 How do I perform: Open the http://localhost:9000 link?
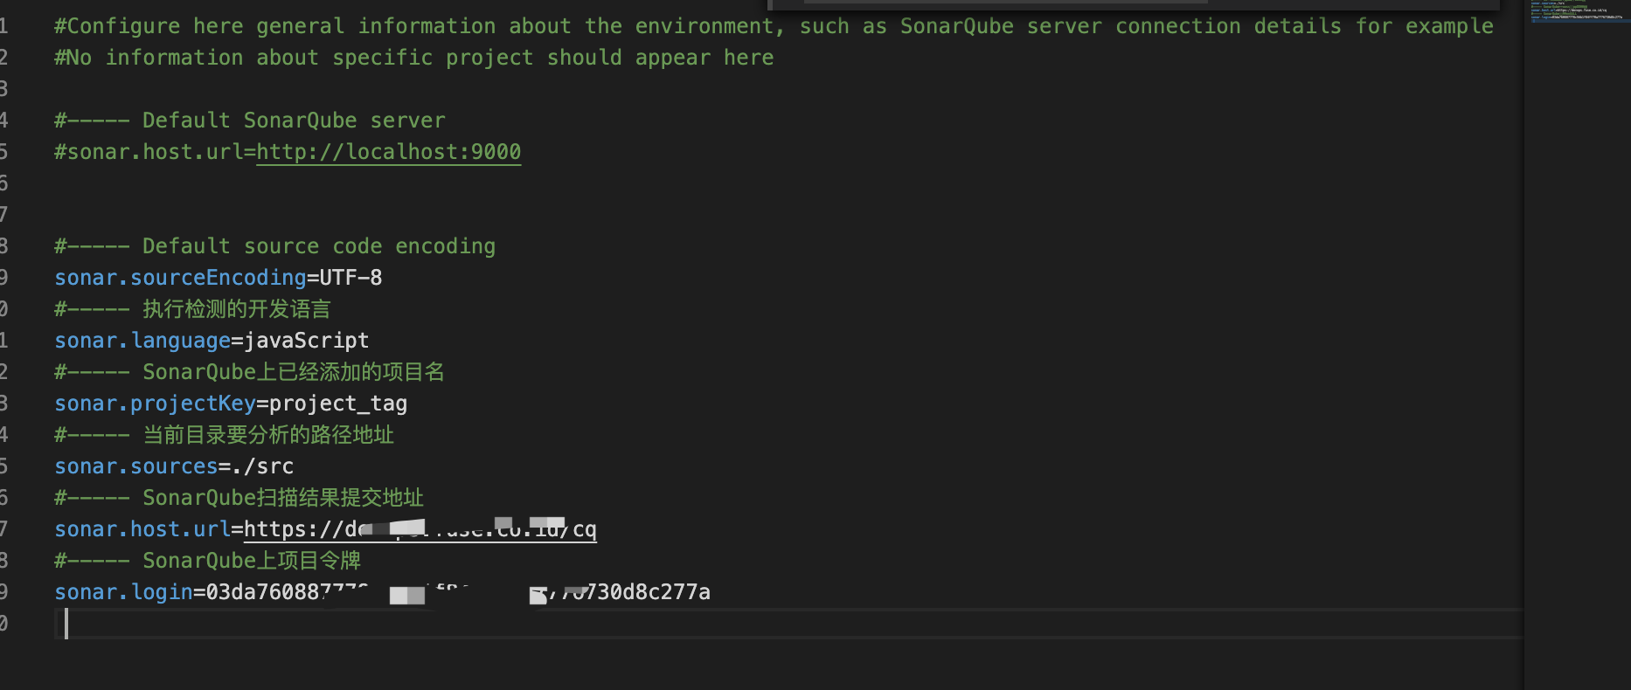(x=388, y=152)
